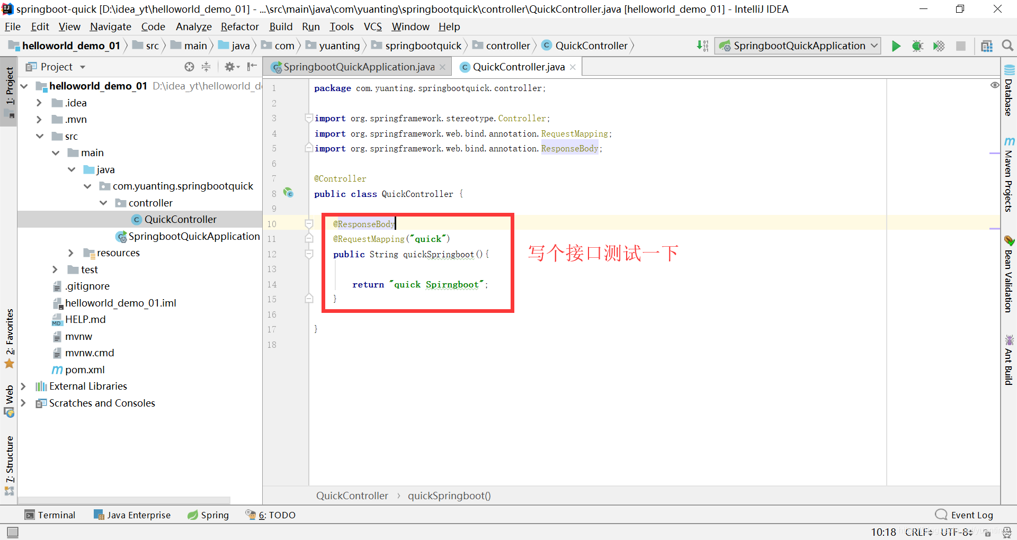The width and height of the screenshot is (1017, 540).
Task: Click the lock read-only status icon
Action: coord(987,533)
